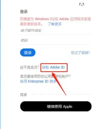The image size is (111, 129).
Task: Open the 忘记了密码? link
Action: click(x=80, y=53)
